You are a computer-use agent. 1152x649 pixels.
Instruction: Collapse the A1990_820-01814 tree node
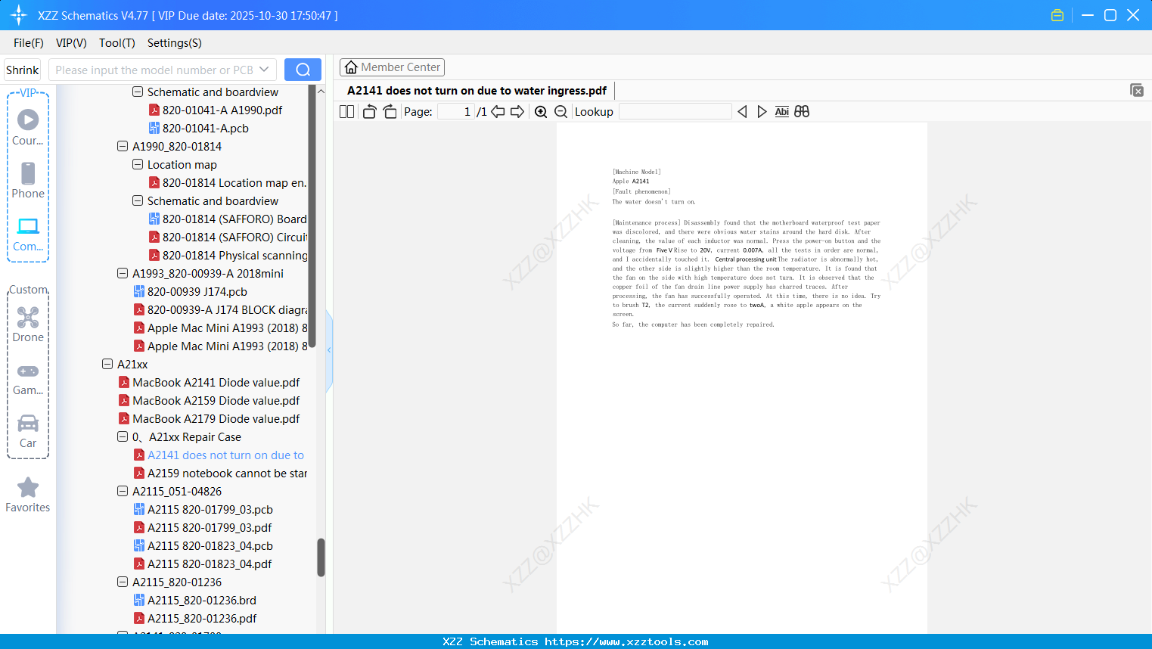123,146
